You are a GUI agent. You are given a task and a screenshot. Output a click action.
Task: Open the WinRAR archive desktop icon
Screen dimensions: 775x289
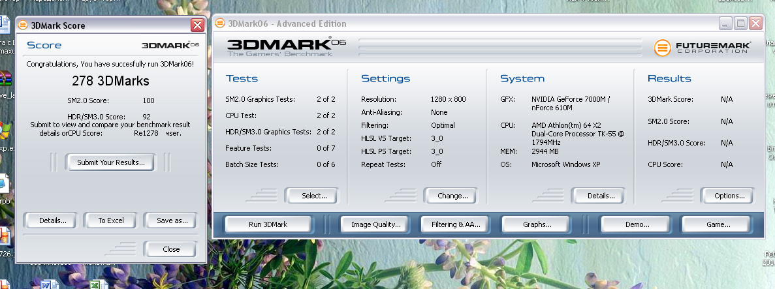click(x=6, y=80)
